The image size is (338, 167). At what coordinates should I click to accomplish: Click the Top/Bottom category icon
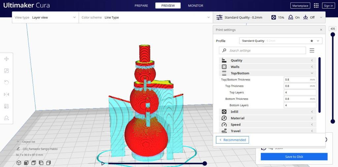tap(224, 73)
